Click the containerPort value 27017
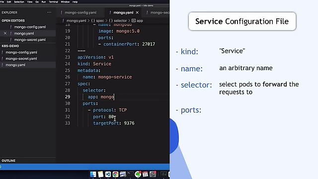This screenshot has height=179, width=318. 149,44
